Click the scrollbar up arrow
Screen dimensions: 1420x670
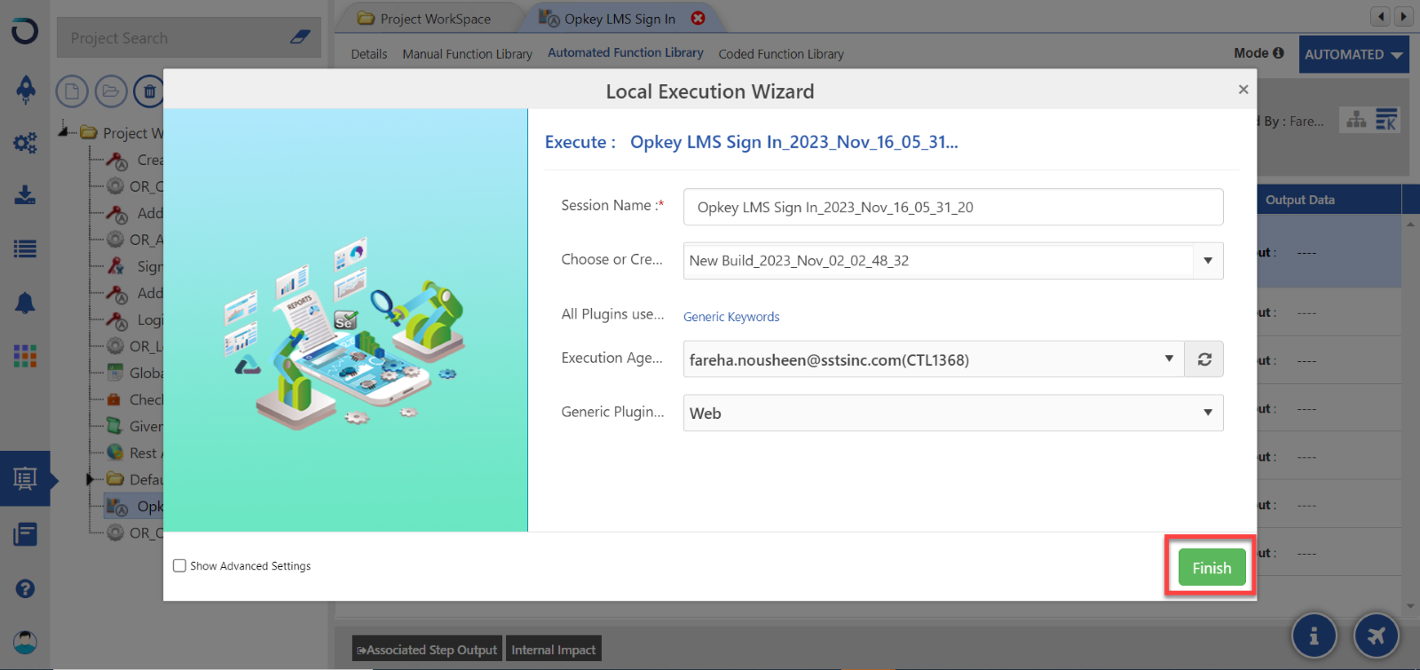tap(1410, 224)
